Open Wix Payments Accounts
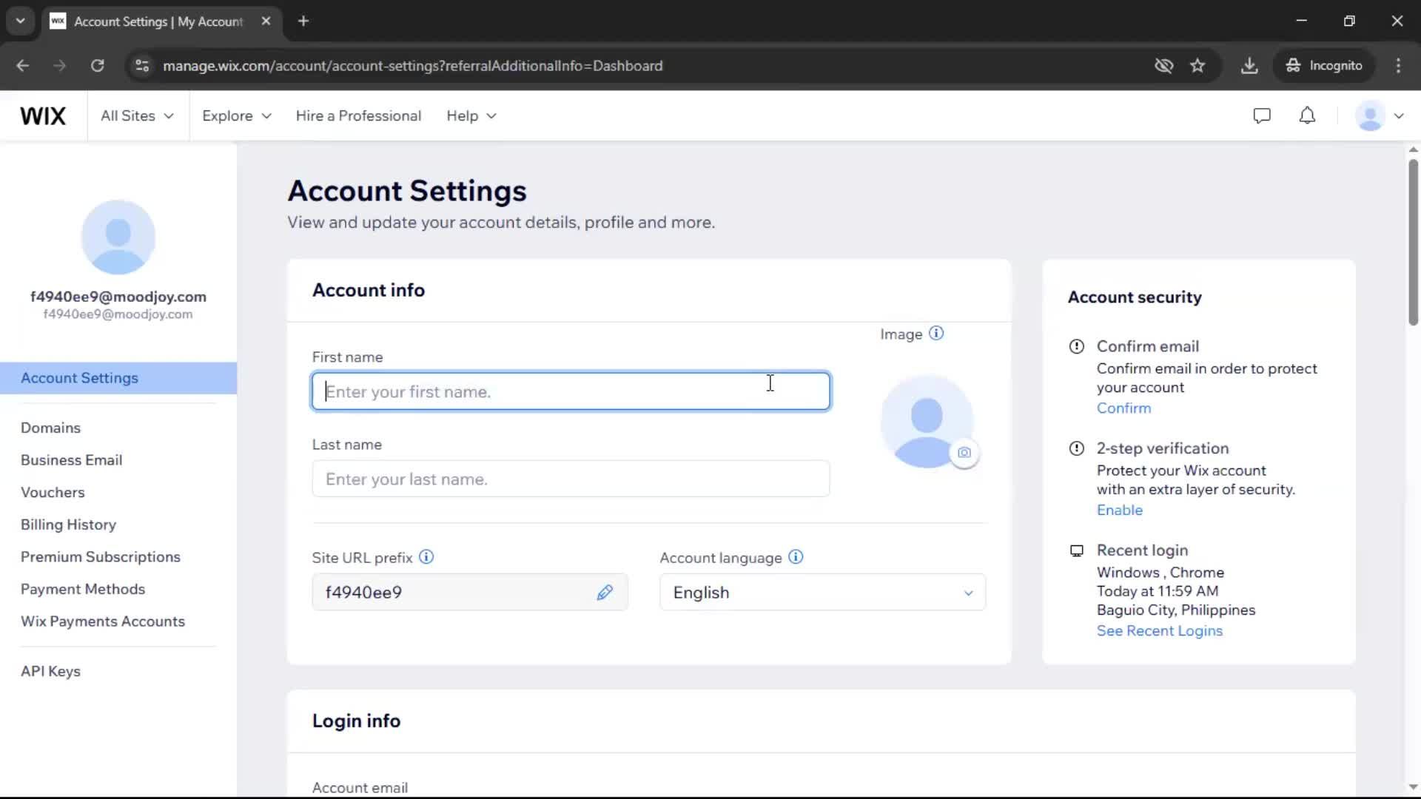This screenshot has height=799, width=1421. click(103, 622)
